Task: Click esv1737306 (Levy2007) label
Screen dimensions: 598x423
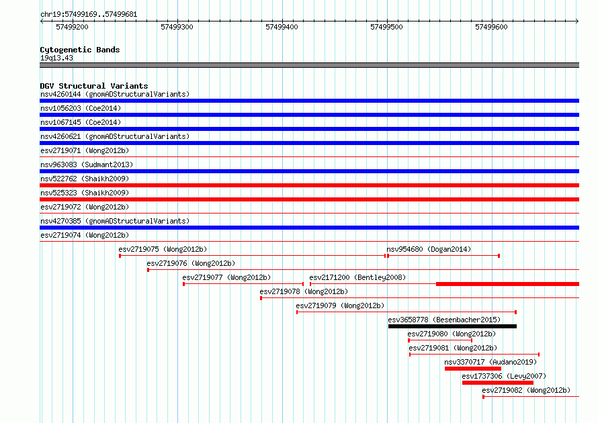Action: point(504,376)
